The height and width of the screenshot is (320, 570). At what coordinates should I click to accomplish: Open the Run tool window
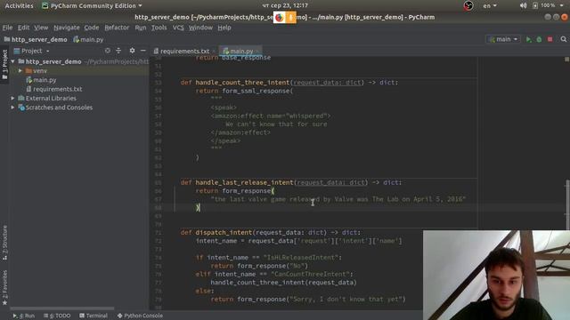click(24, 316)
